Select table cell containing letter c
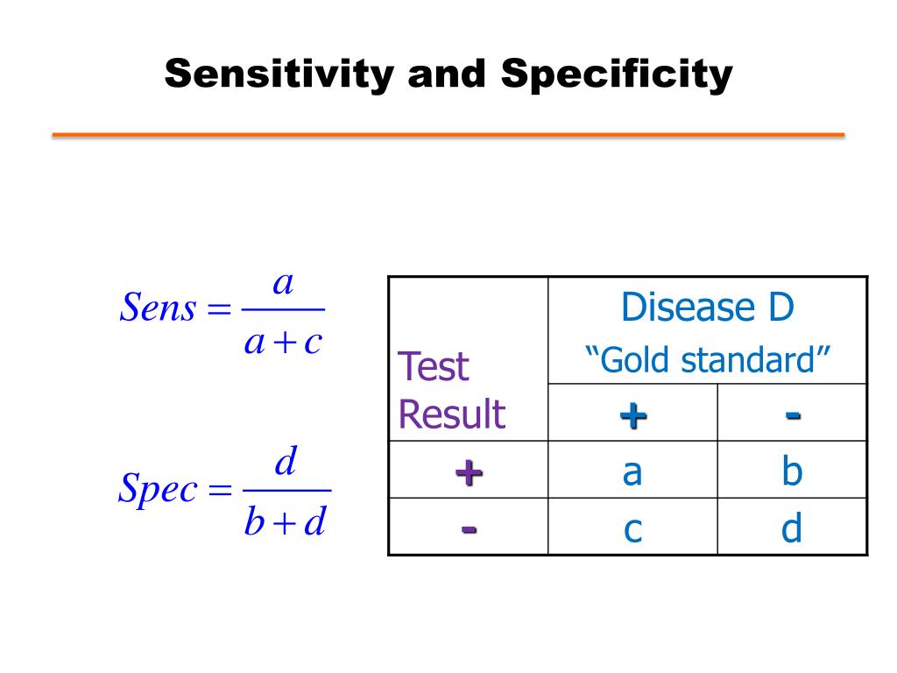This screenshot has width=897, height=673. pos(632,527)
